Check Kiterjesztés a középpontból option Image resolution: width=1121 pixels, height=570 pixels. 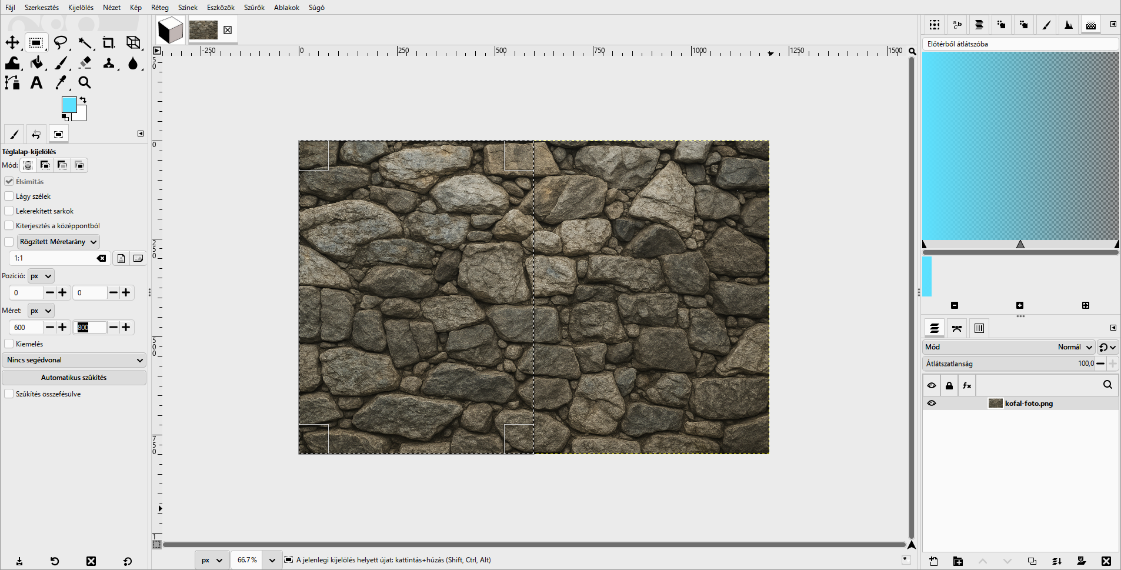(9, 225)
